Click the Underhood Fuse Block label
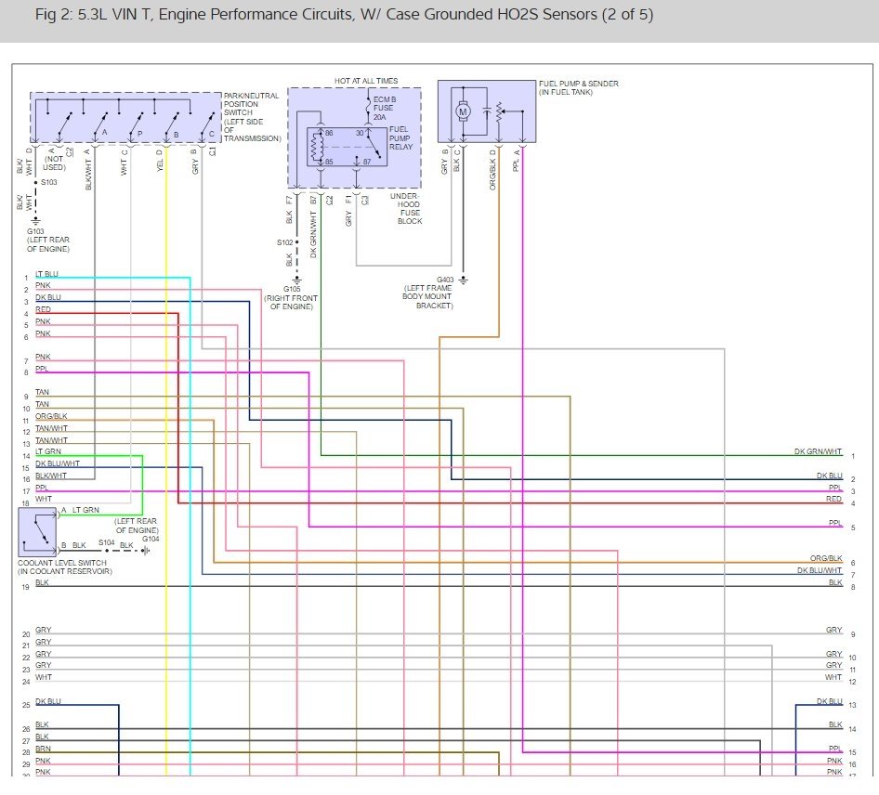The height and width of the screenshot is (795, 879). pos(409,210)
